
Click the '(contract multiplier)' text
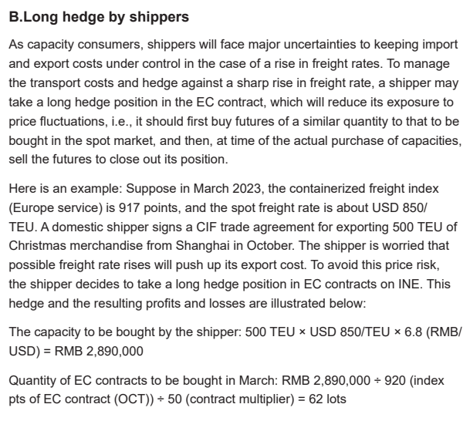pos(247,399)
